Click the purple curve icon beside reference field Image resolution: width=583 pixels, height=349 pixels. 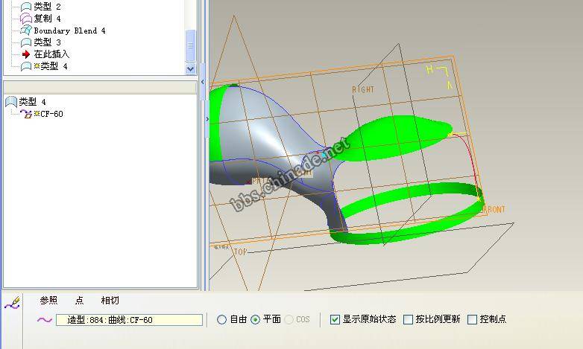[x=45, y=320]
